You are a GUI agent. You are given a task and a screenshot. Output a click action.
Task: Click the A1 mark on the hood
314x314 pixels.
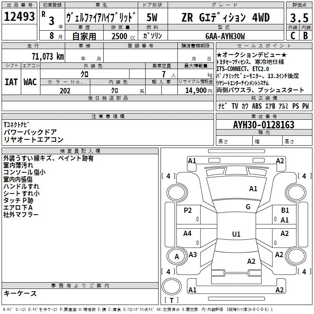tap(253, 189)
